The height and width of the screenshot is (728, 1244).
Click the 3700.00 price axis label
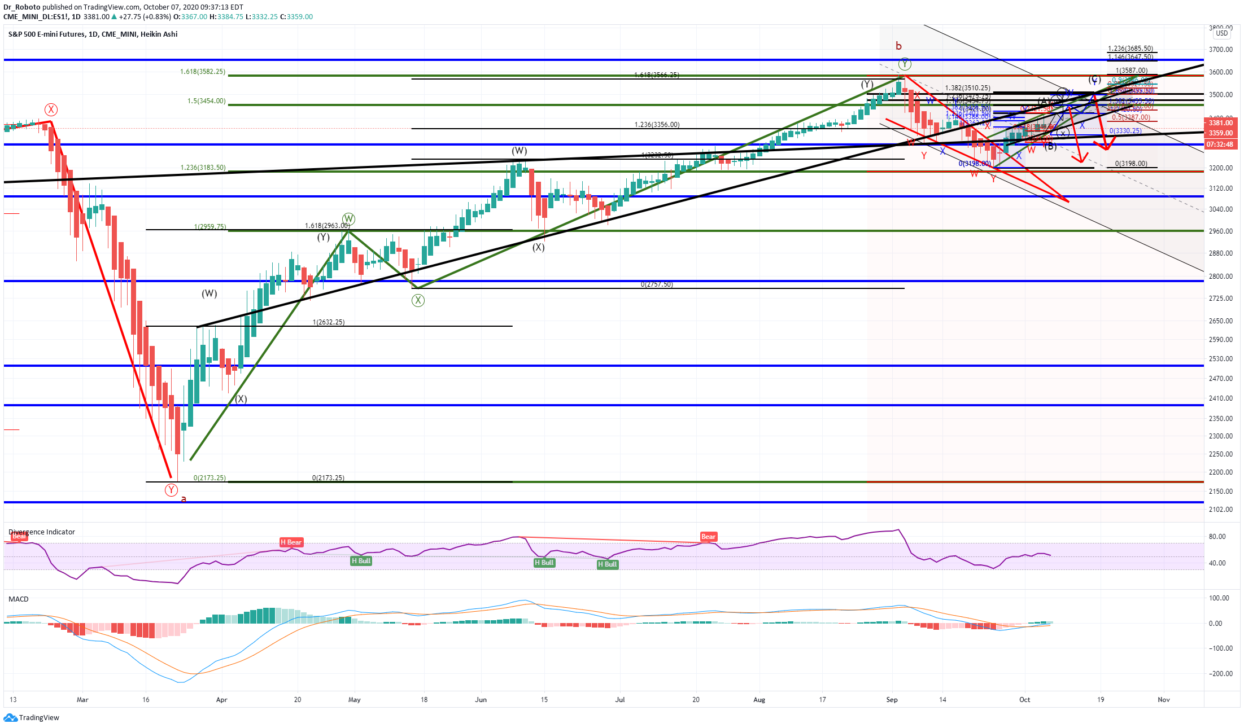click(x=1220, y=50)
